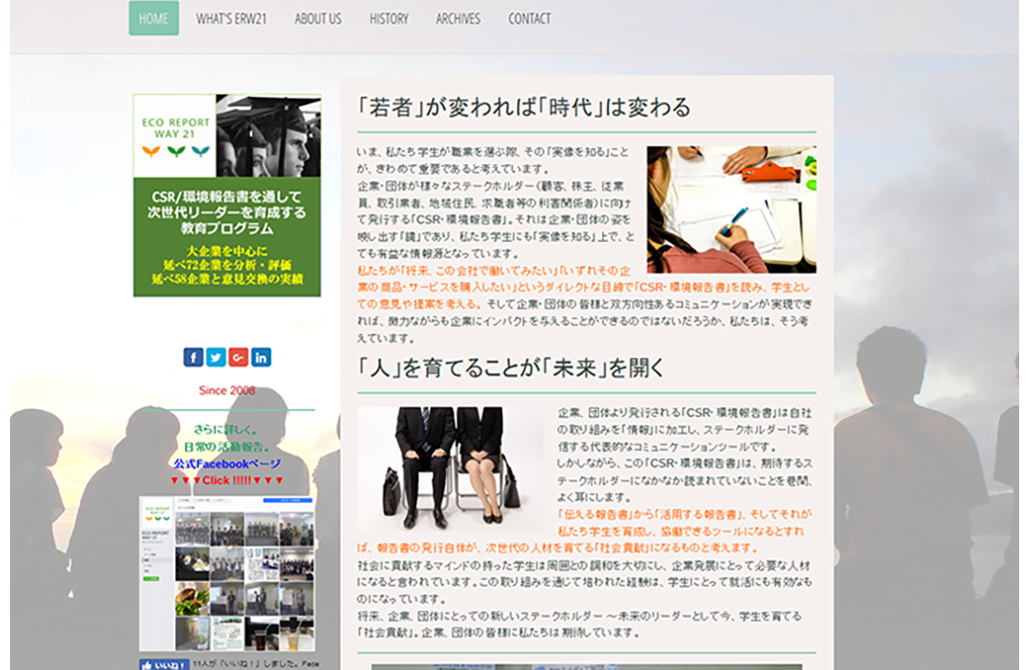Navigate to the HISTORY page
The image size is (1030, 670).
coord(389,18)
